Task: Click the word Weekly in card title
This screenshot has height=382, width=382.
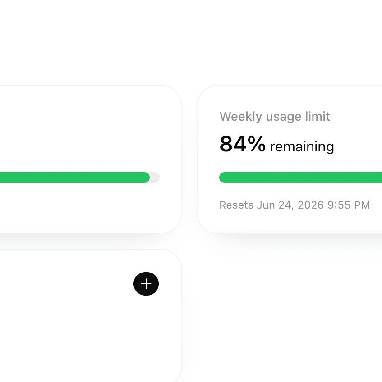Action: pos(241,117)
